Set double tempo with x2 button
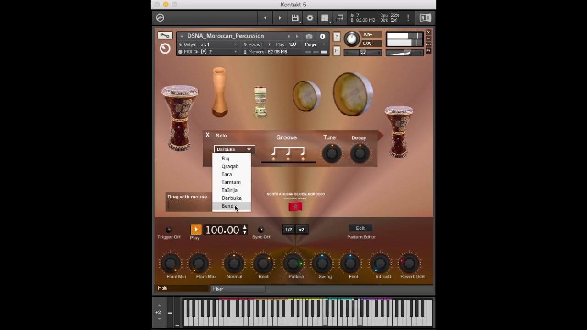 pos(301,230)
